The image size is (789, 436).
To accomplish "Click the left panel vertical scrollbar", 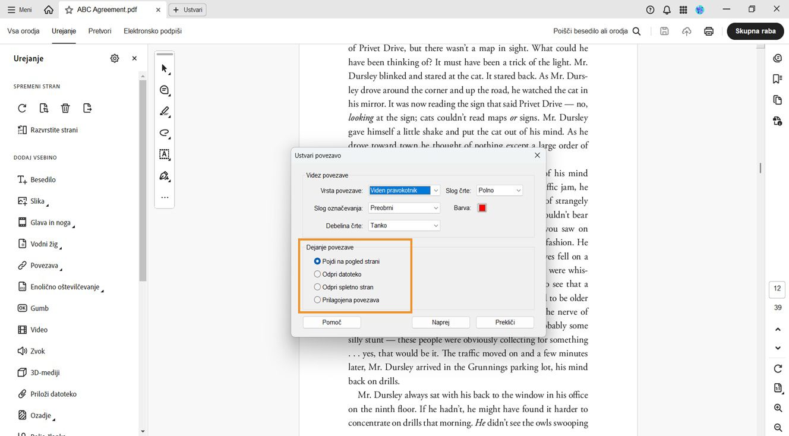I will click(143, 179).
